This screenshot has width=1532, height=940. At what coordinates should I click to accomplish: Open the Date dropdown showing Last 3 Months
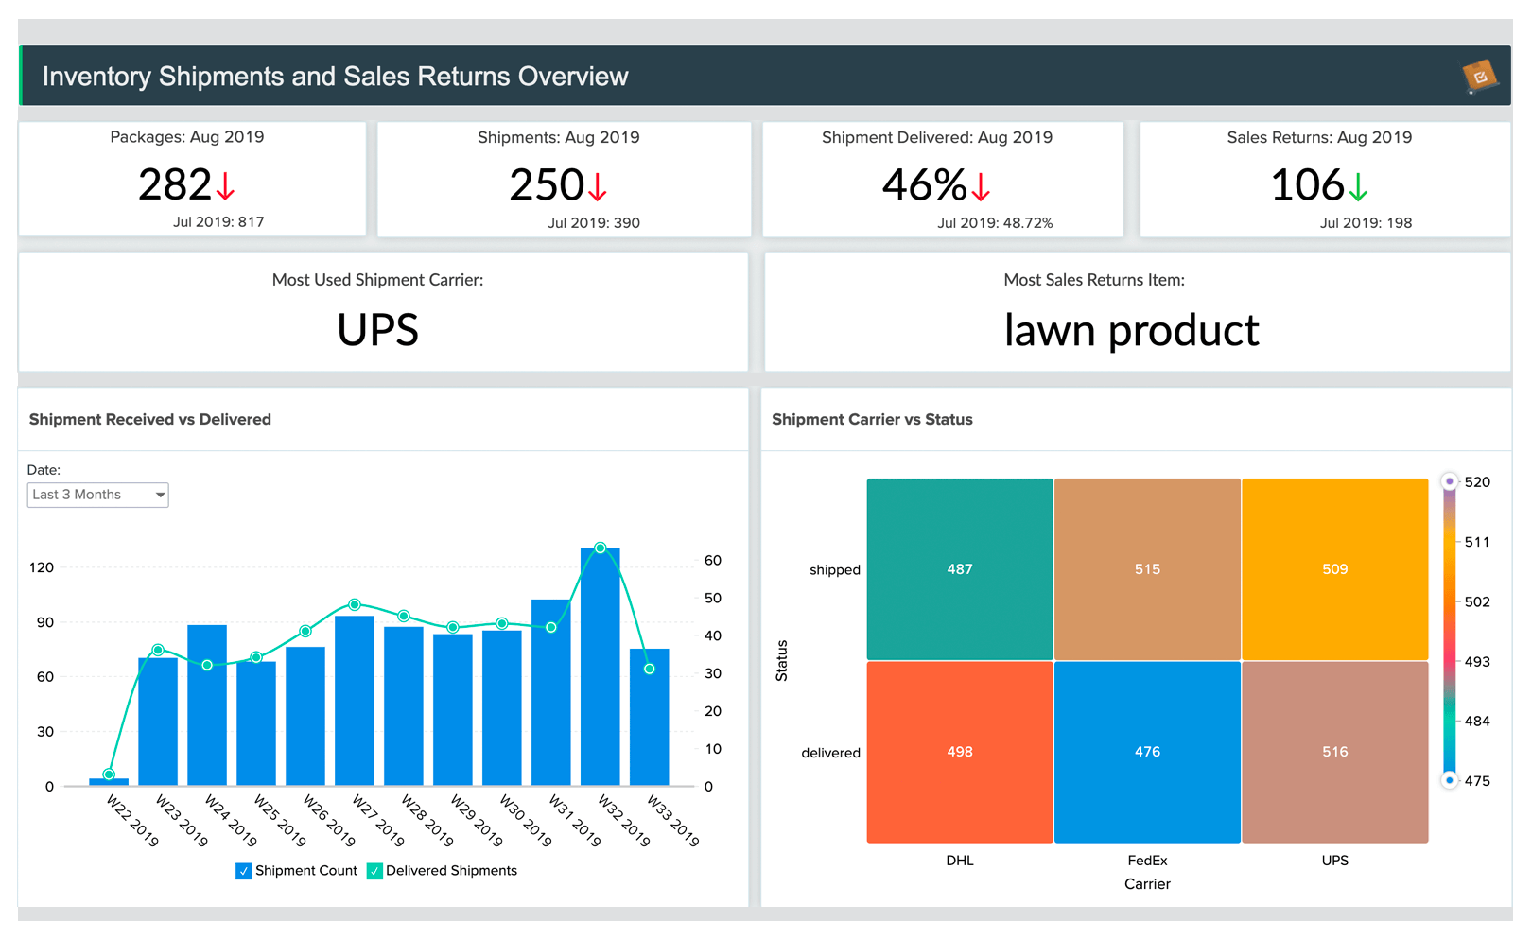pos(97,494)
